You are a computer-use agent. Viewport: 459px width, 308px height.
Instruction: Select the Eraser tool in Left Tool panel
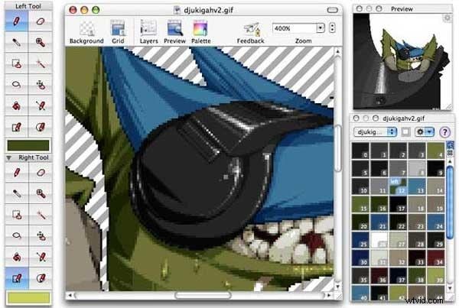[41, 21]
